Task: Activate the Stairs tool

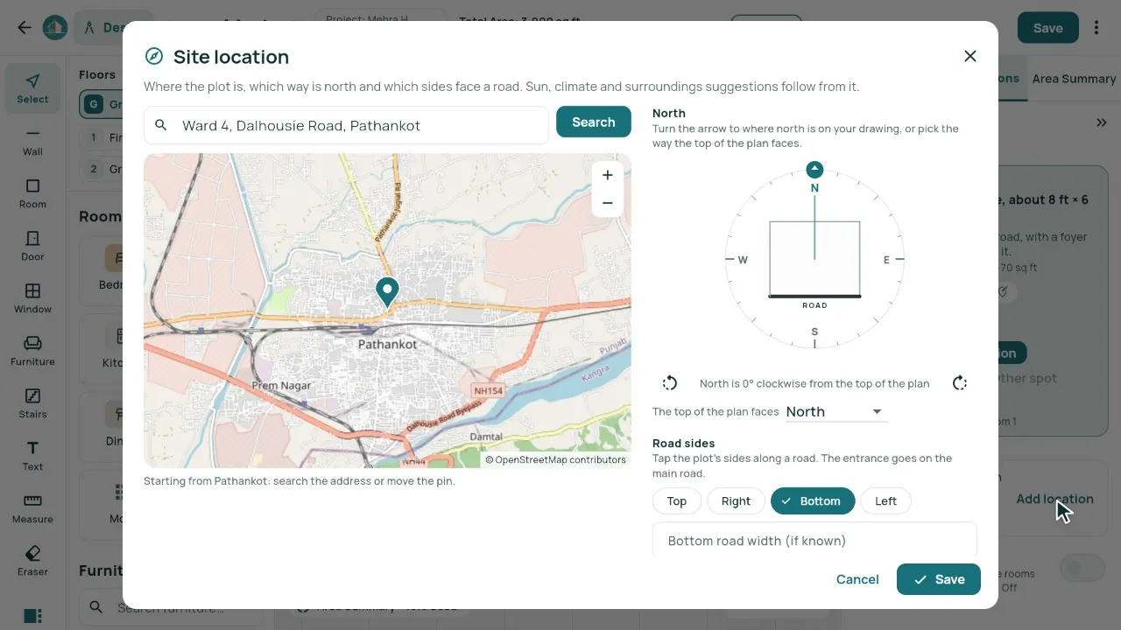Action: (32, 403)
